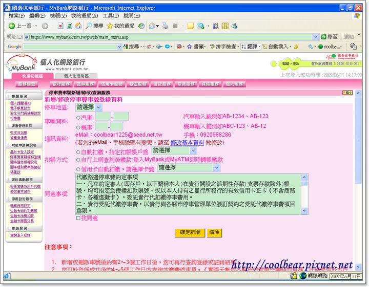The image size is (369, 287).
Task: Click the Google toolbar highlighter icon
Action: coord(296,47)
